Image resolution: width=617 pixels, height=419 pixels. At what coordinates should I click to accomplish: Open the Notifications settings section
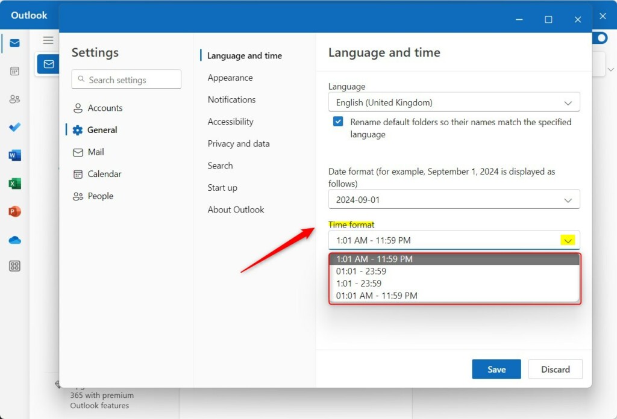tap(231, 99)
